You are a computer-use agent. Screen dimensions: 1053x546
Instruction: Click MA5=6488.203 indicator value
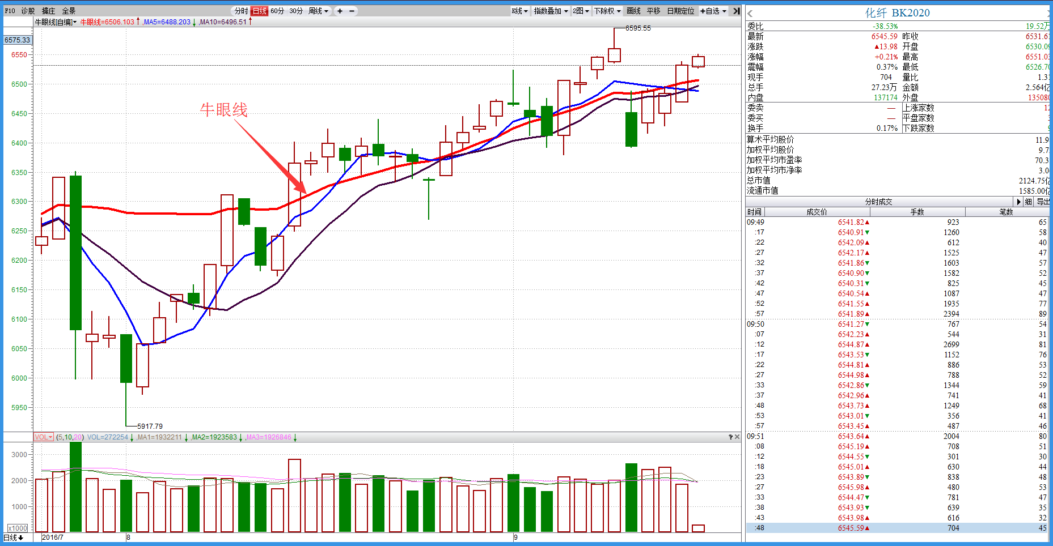pyautogui.click(x=167, y=22)
